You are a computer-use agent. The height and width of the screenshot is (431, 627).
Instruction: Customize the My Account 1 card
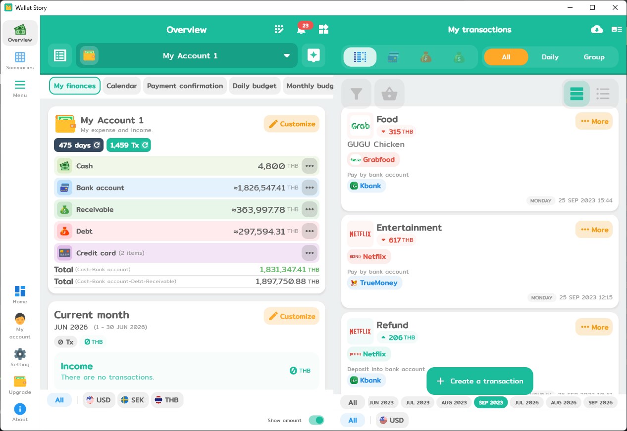pos(292,124)
